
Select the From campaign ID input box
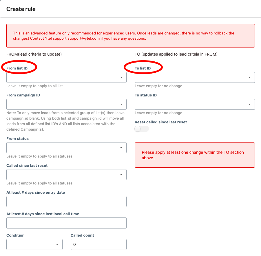(x=66, y=104)
